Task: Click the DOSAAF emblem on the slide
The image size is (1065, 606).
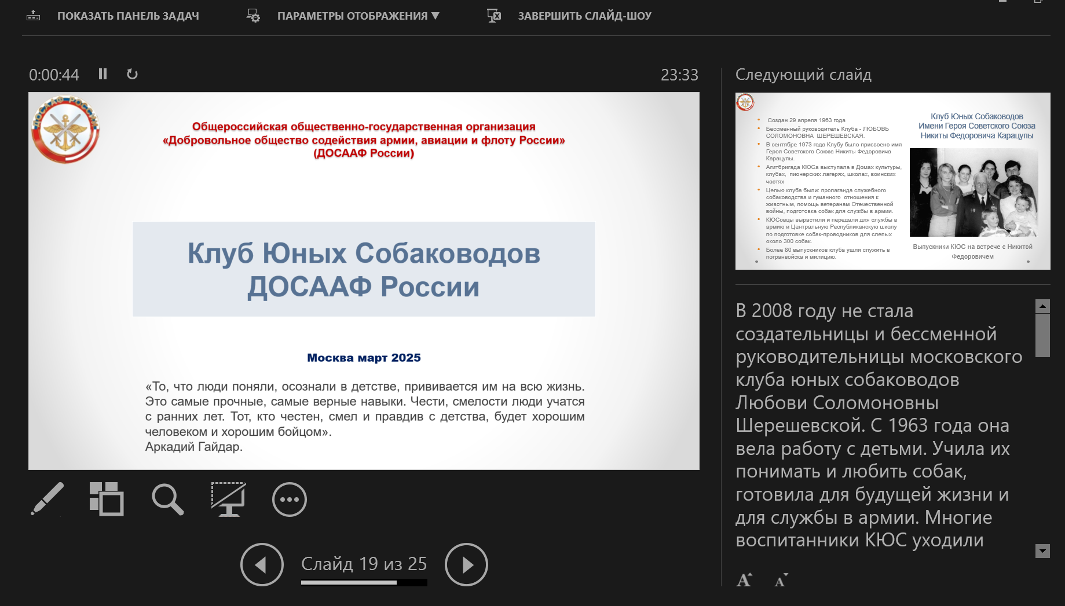Action: tap(65, 129)
